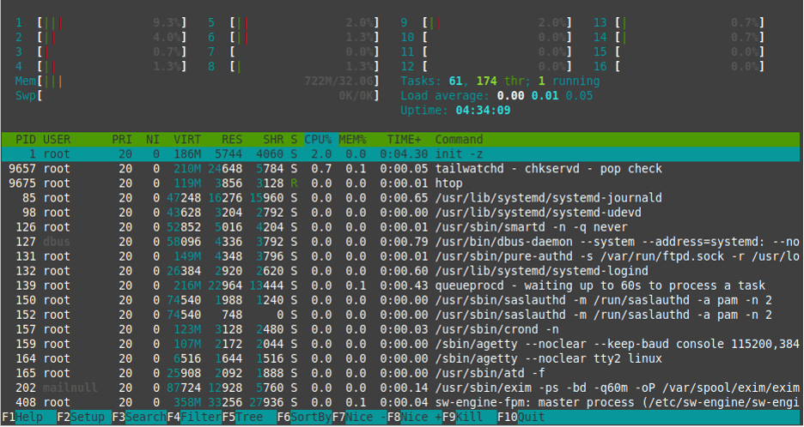This screenshot has height=427, width=804.
Task: Open the SortBy menu via F6
Action: click(x=305, y=418)
